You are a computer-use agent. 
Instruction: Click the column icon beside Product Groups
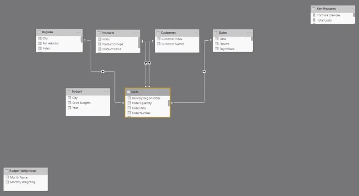pyautogui.click(x=100, y=44)
